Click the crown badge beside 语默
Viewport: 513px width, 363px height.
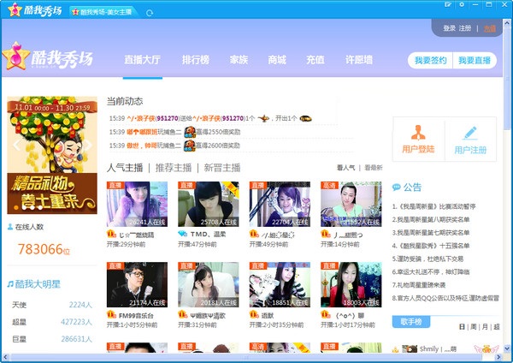[x=254, y=315]
